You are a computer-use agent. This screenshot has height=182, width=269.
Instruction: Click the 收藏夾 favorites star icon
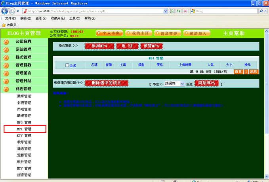[4, 25]
